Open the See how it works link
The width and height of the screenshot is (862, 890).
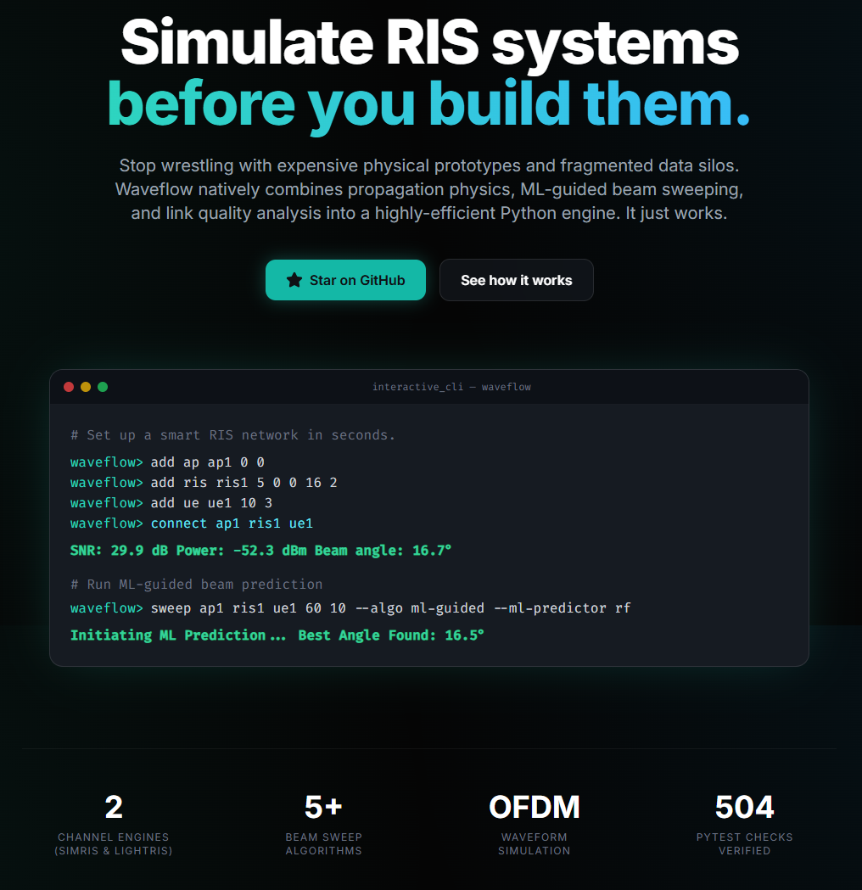click(516, 280)
